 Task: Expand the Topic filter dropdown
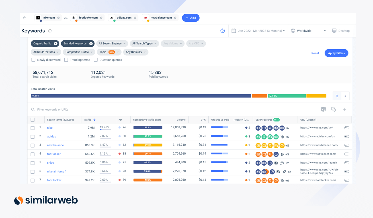(109, 52)
